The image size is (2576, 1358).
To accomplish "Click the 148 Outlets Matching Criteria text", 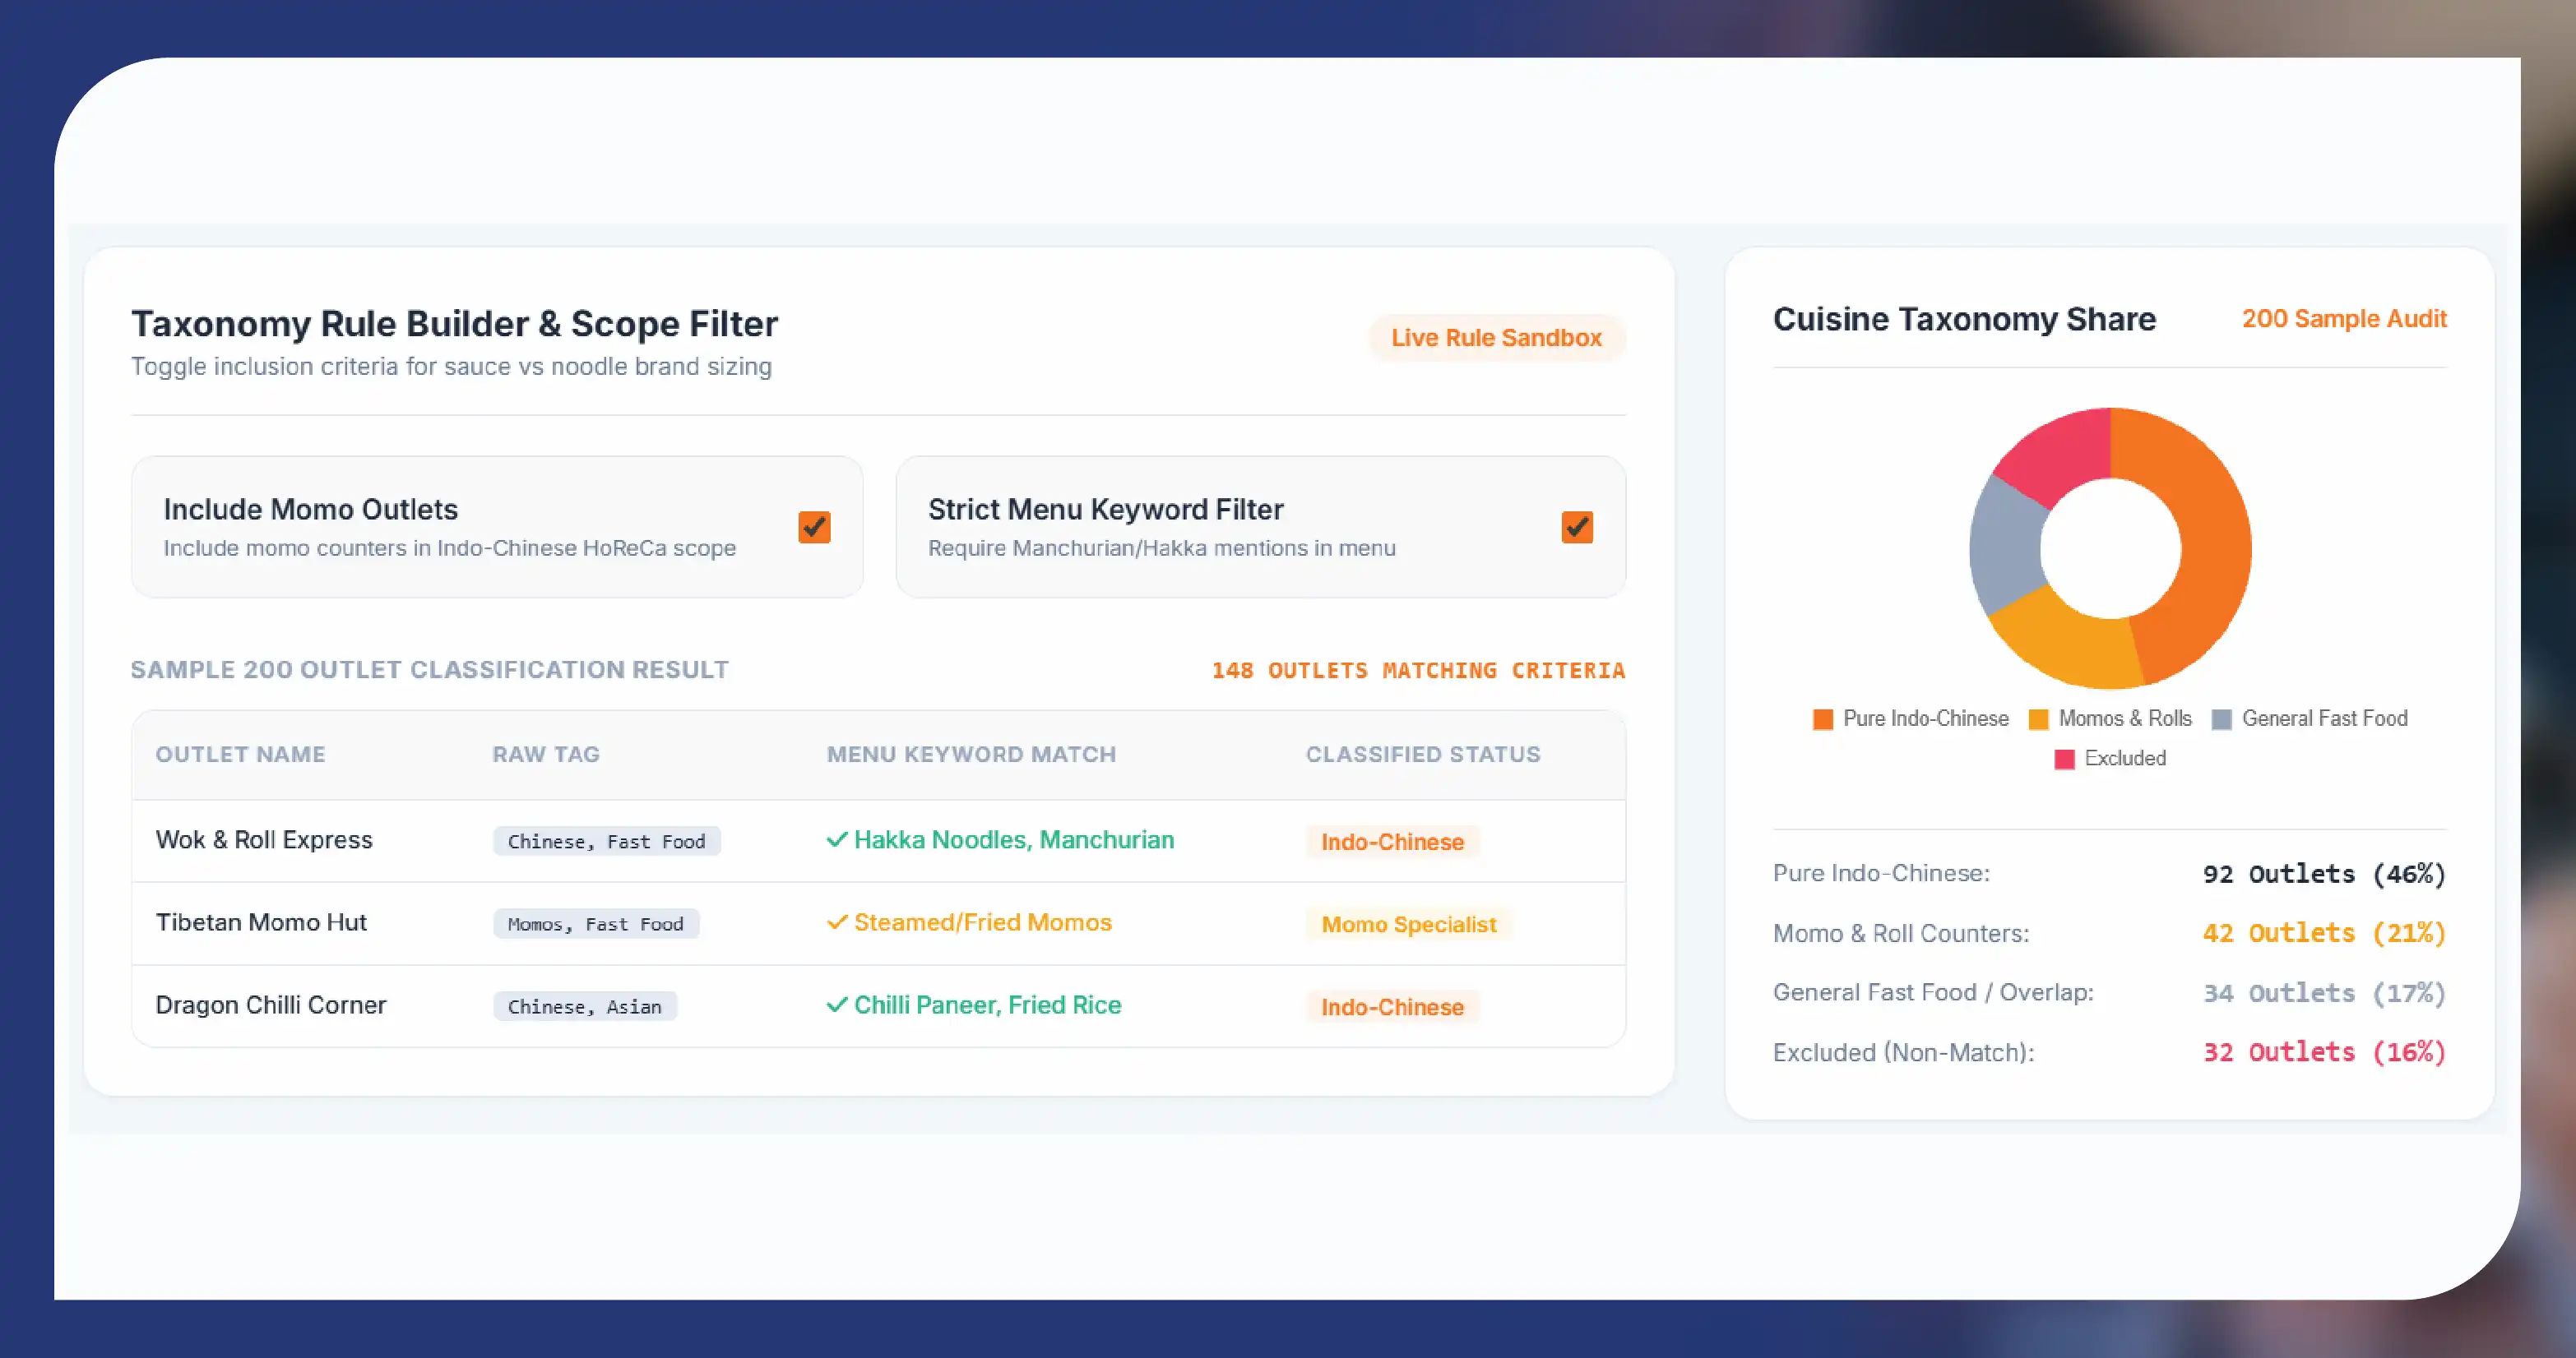I will click(1418, 671).
